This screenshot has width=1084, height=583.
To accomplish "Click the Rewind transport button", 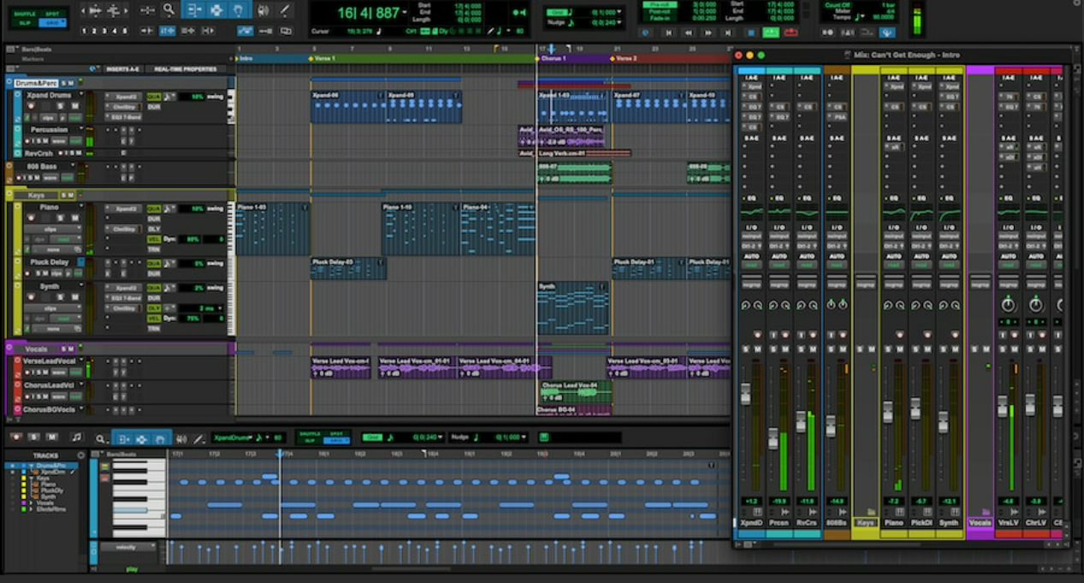I will 688,32.
